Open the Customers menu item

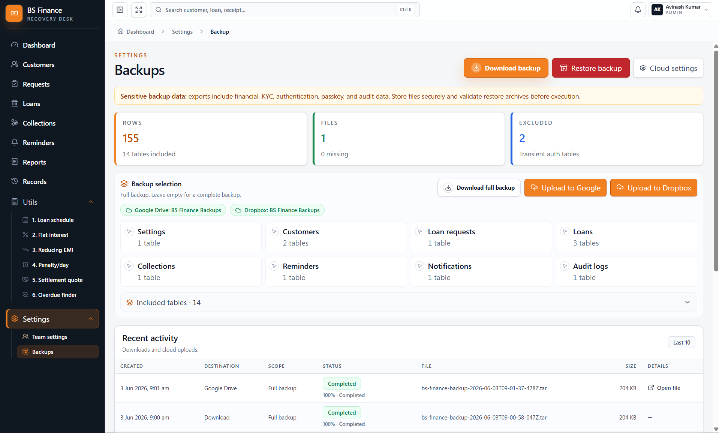52,64
